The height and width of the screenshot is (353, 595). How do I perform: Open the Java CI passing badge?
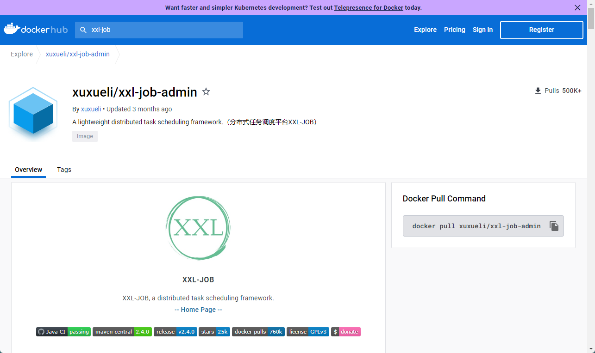(x=63, y=332)
